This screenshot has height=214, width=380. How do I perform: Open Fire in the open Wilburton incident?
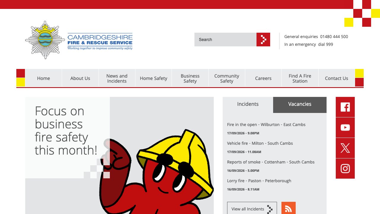pos(266,125)
